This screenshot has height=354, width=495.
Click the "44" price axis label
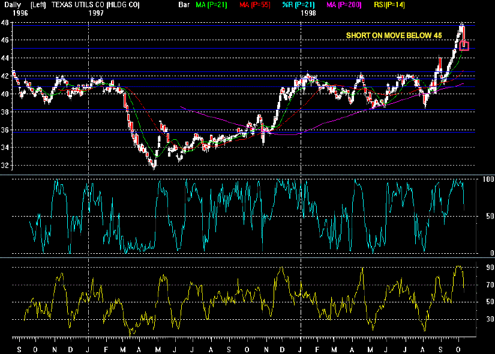click(x=5, y=58)
